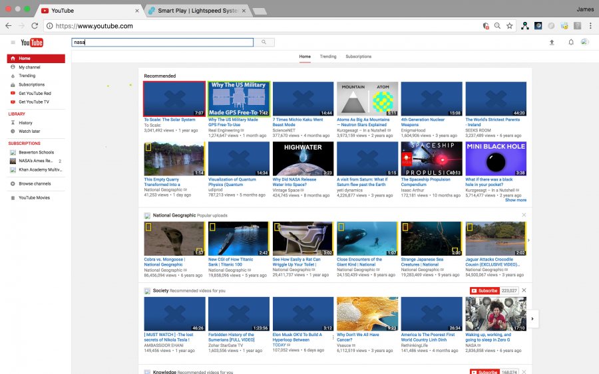This screenshot has width=599, height=374.
Task: Click the Browse channels plus icon
Action: pyautogui.click(x=13, y=184)
